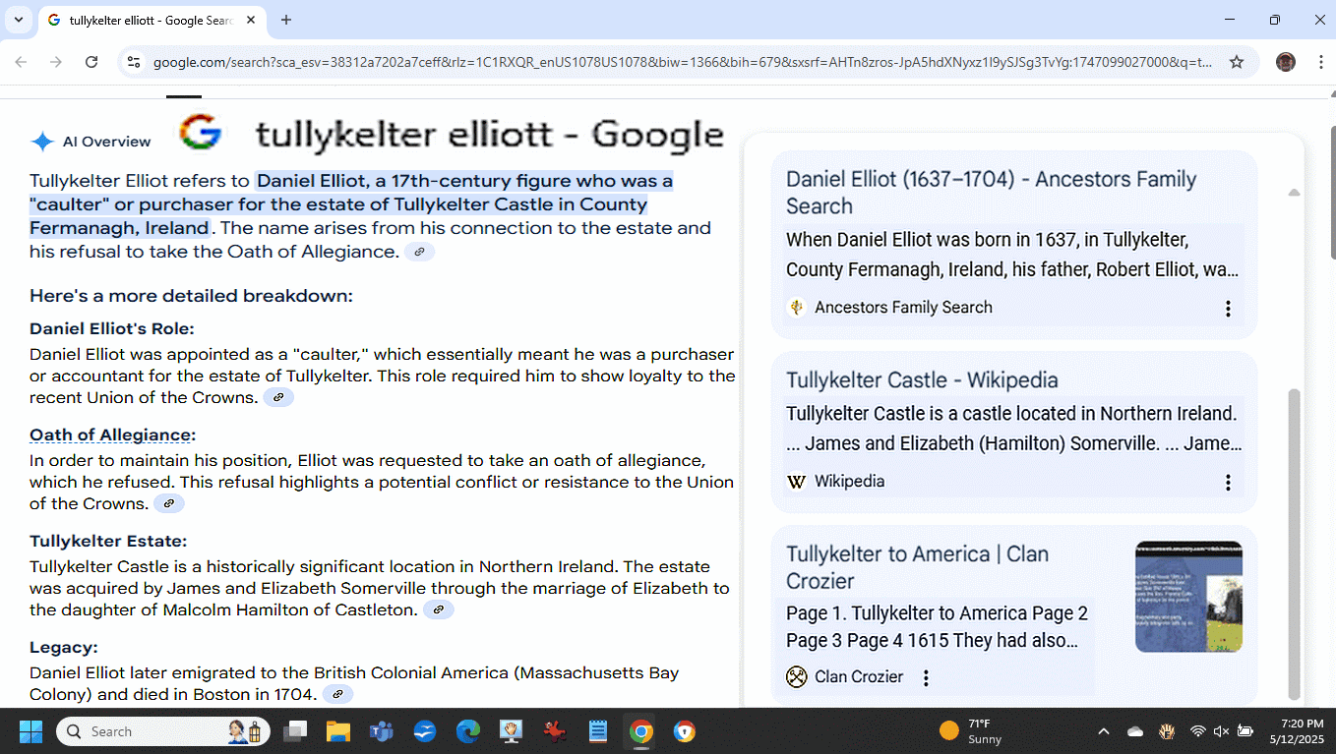Bookmark this page with the star icon
This screenshot has width=1336, height=754.
tap(1237, 62)
